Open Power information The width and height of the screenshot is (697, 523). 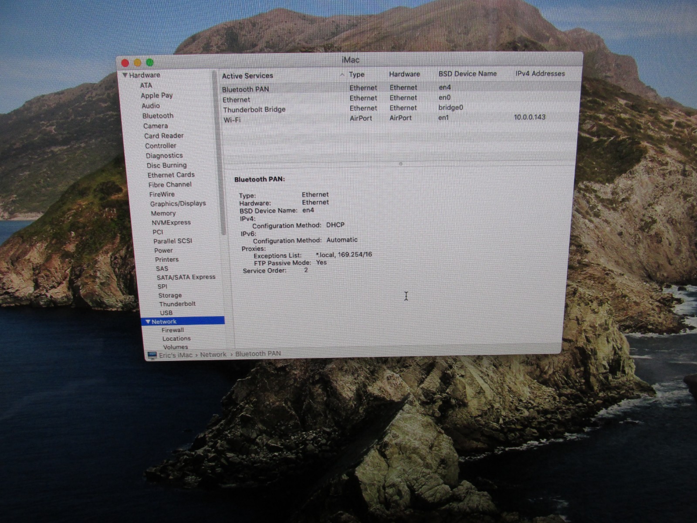point(163,250)
